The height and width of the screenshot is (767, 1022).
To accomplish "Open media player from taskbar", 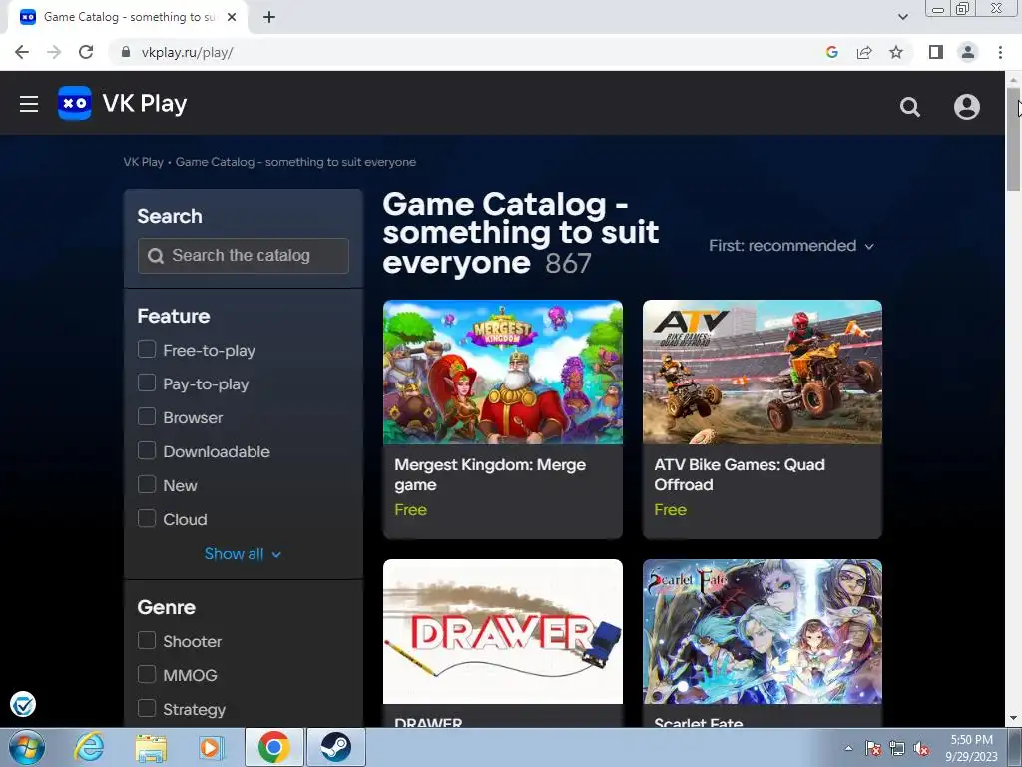I will tap(212, 747).
